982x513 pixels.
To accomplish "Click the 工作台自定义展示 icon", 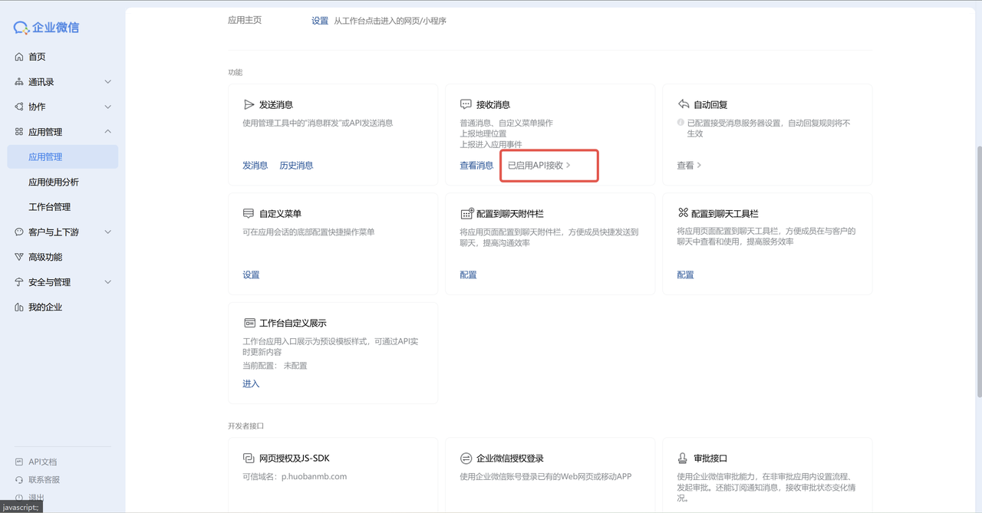I will tap(249, 323).
